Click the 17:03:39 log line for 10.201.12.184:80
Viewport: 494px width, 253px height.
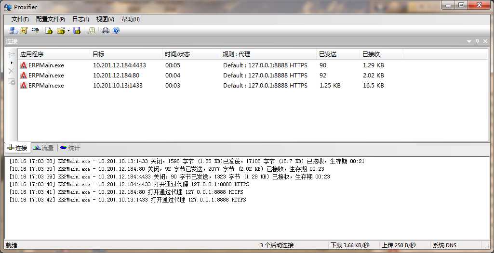click(167, 169)
